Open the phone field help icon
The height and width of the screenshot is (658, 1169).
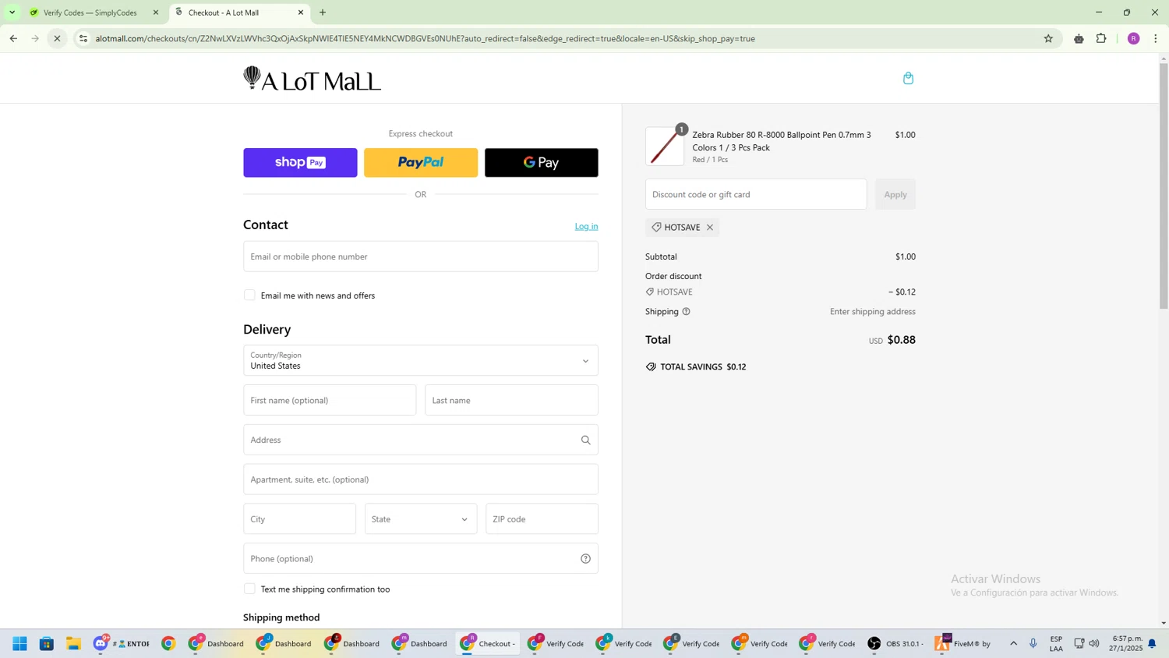tap(585, 558)
